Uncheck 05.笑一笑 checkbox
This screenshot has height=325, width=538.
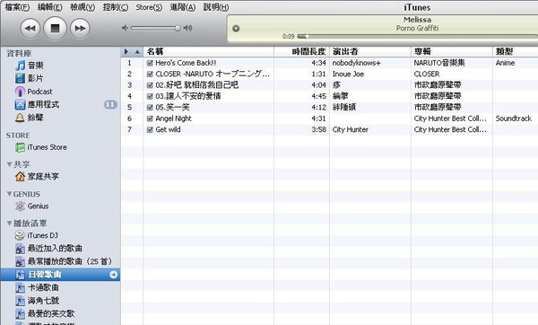[x=150, y=107]
